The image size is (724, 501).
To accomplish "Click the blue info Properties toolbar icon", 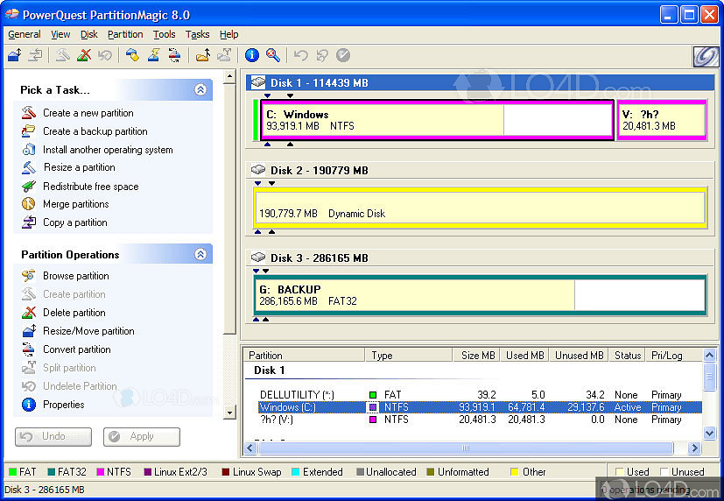I will point(251,55).
